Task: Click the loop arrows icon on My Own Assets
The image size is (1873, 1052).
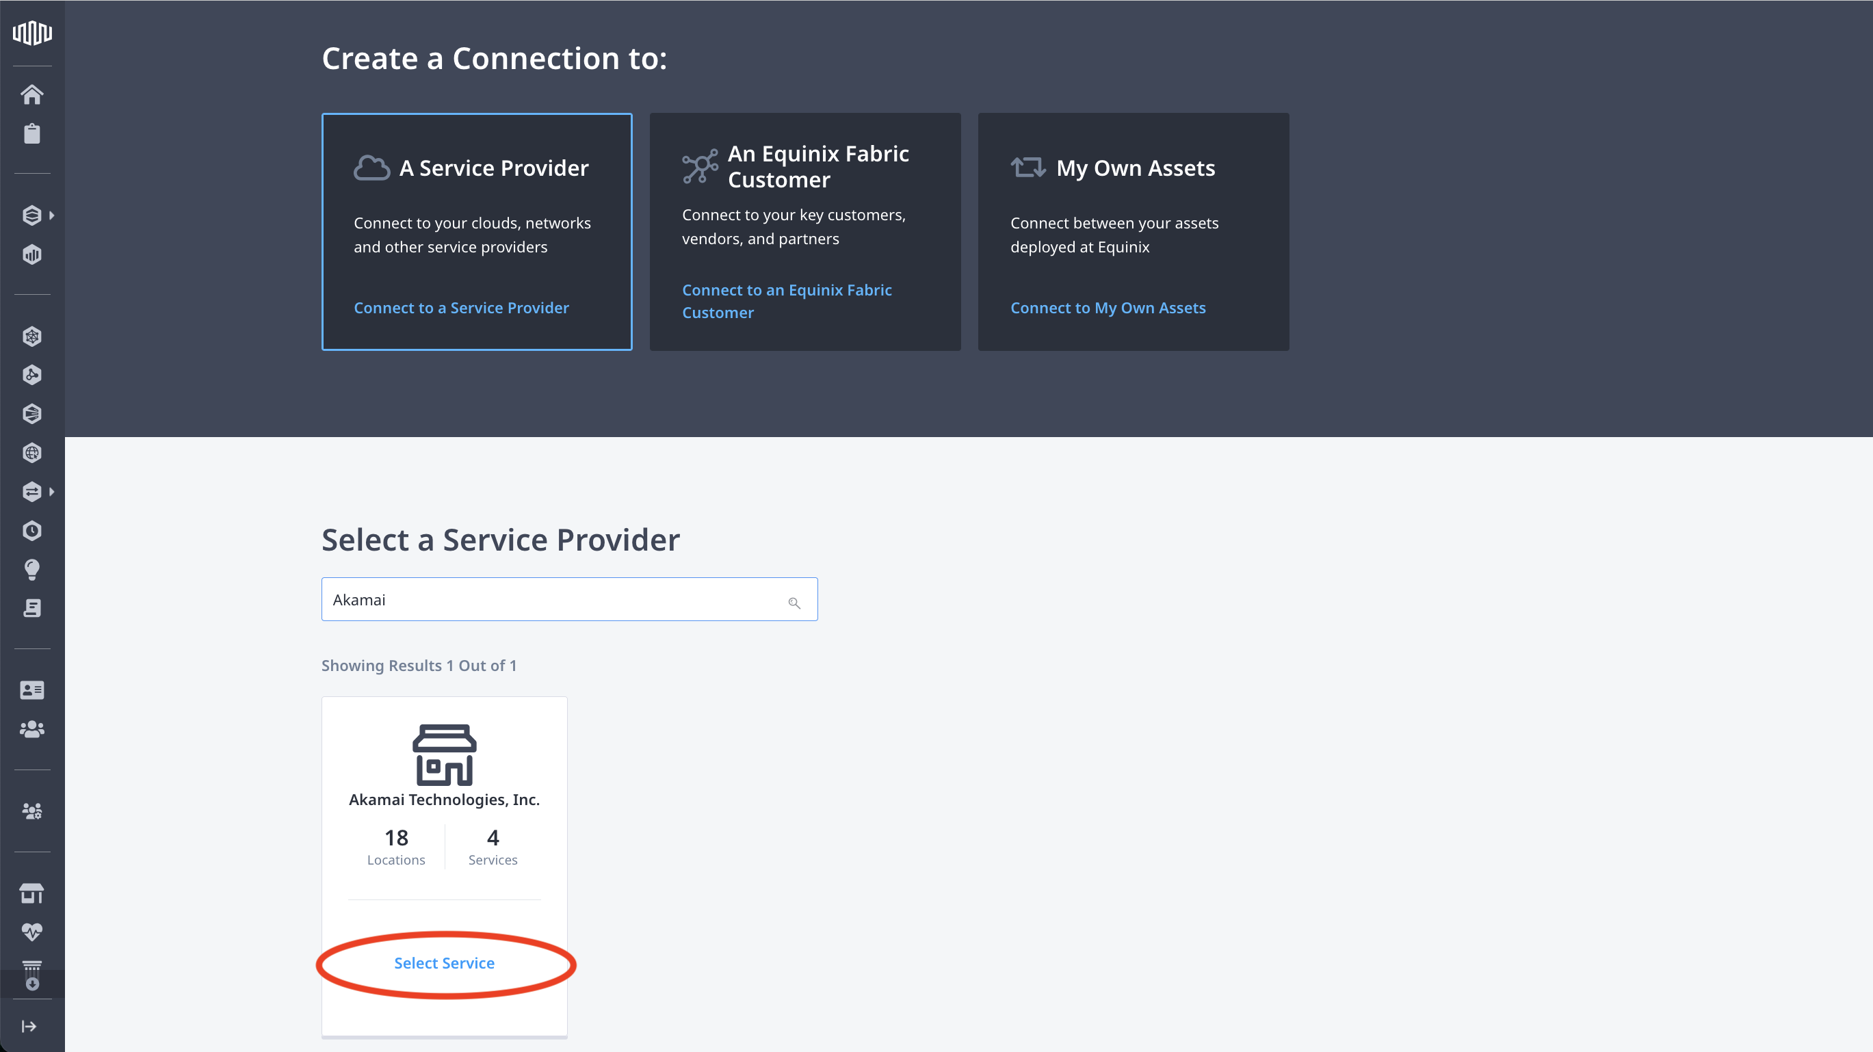Action: coord(1028,167)
